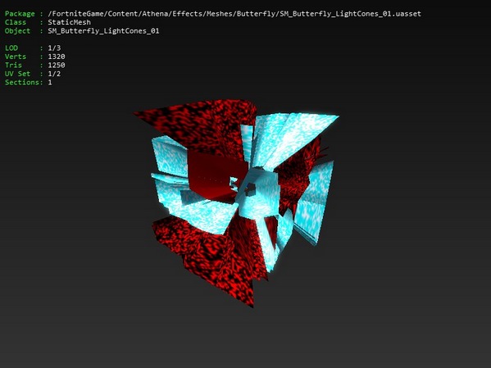Click the Verts label
The image size is (491, 368).
(16, 57)
